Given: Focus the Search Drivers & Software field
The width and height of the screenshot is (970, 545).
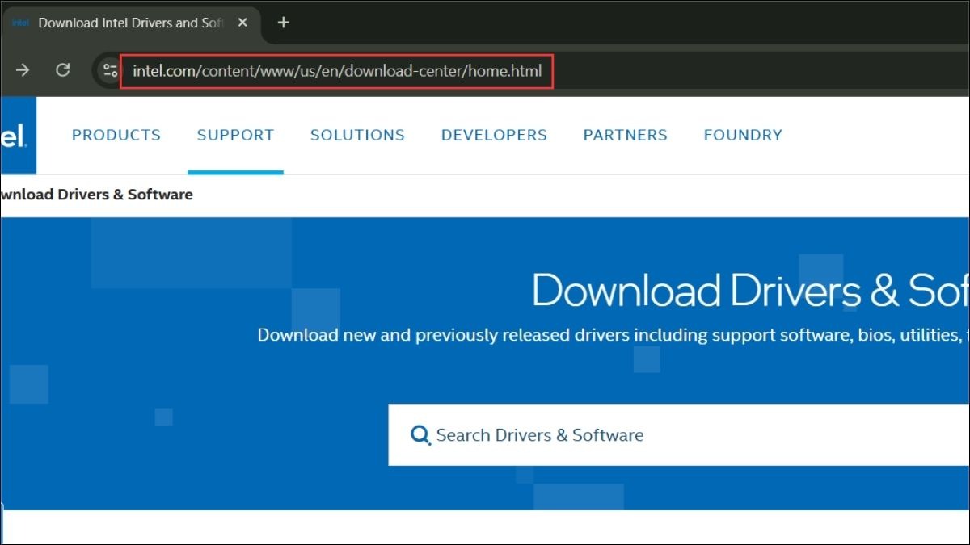Looking at the screenshot, I should click(x=679, y=435).
